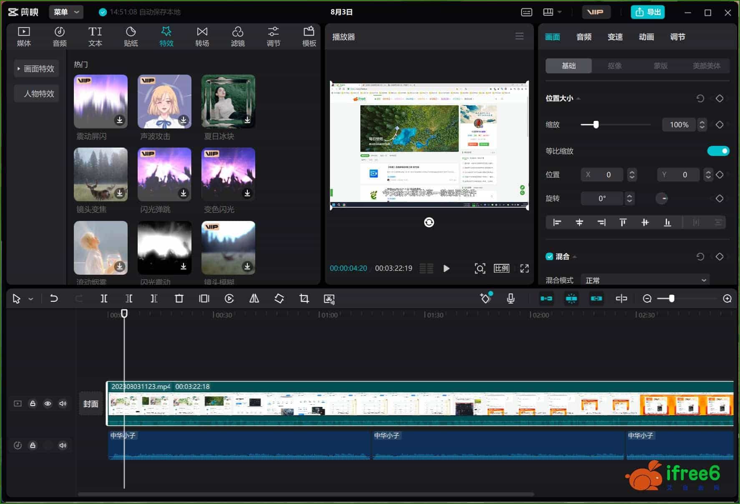
Task: Select the crop tool icon
Action: coord(304,298)
